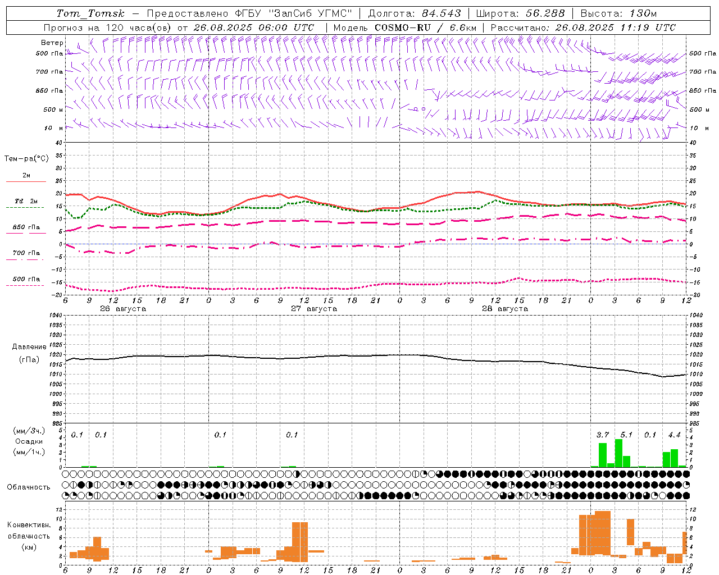Click the Давление pressure panel label
Image resolution: width=719 pixels, height=575 pixels.
pyautogui.click(x=30, y=347)
